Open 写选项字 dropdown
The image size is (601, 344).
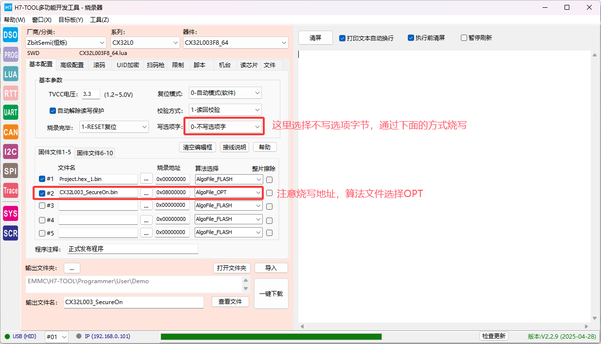point(225,127)
